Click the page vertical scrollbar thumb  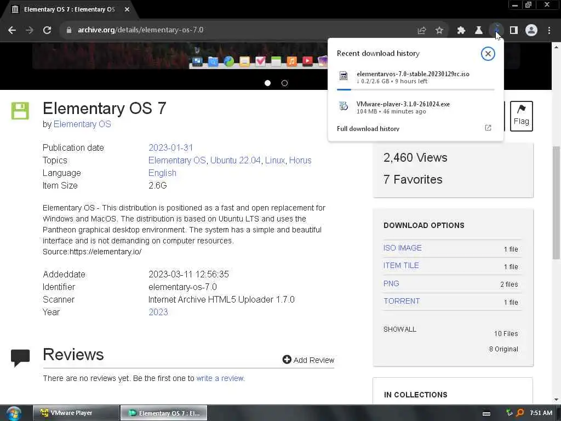[x=556, y=202]
